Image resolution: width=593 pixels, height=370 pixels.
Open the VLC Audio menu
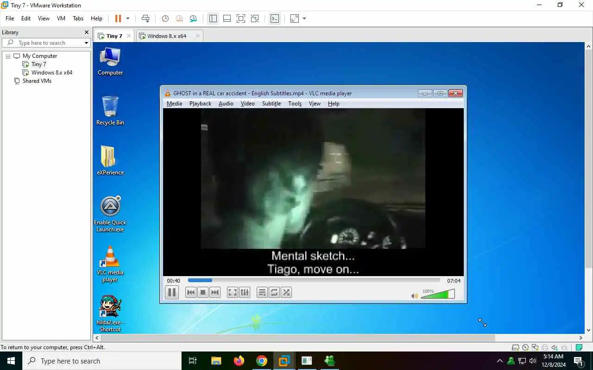(x=226, y=104)
